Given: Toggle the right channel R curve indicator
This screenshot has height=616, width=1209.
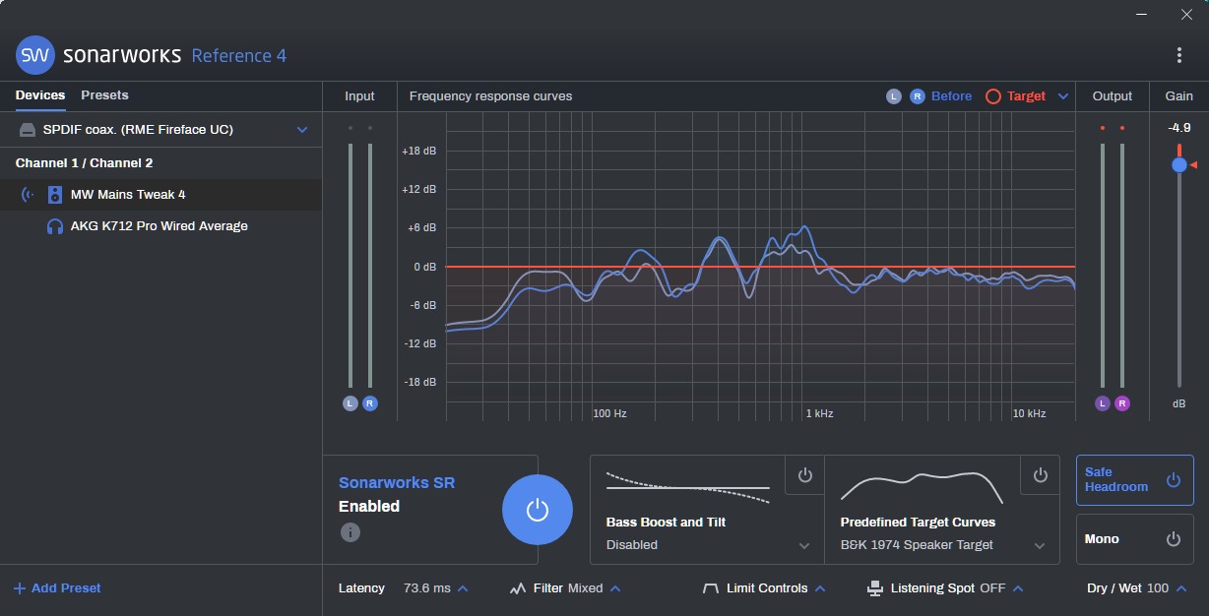Looking at the screenshot, I should (917, 96).
